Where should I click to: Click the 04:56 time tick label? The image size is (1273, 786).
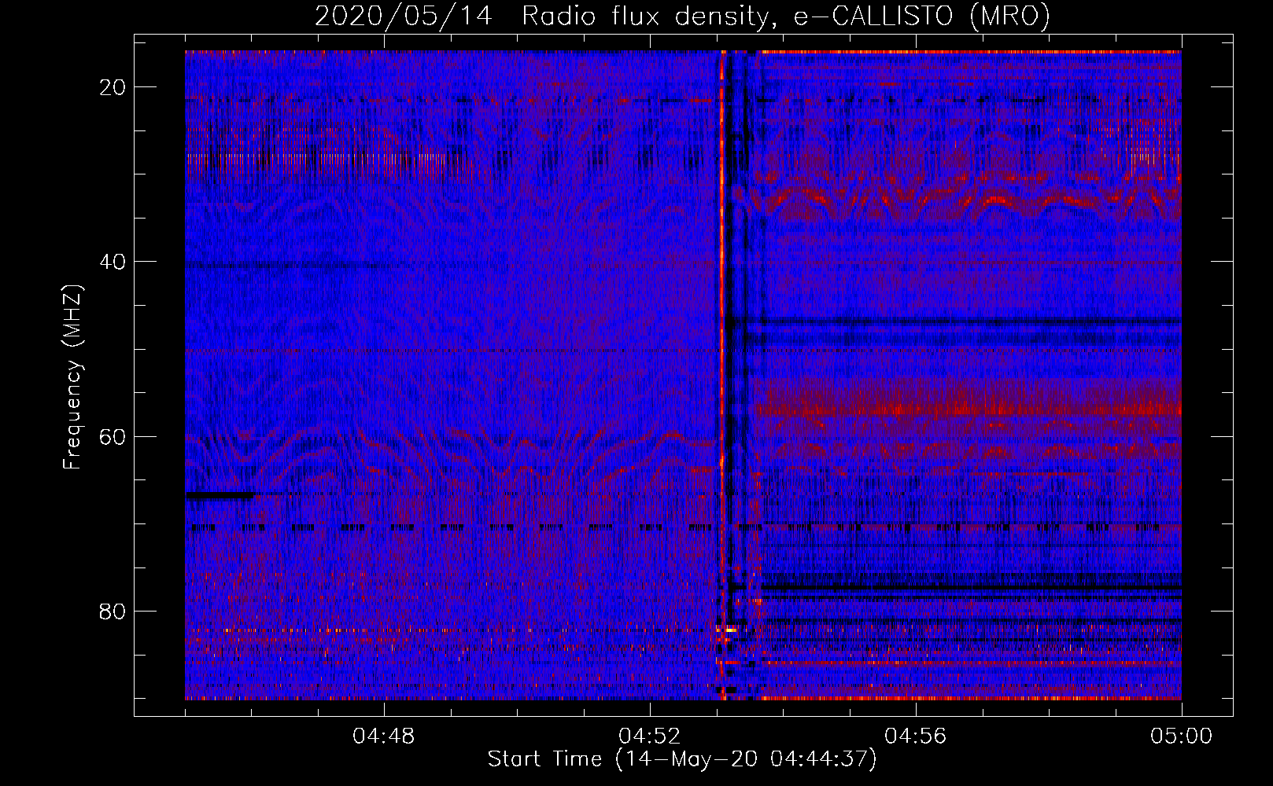click(x=916, y=736)
